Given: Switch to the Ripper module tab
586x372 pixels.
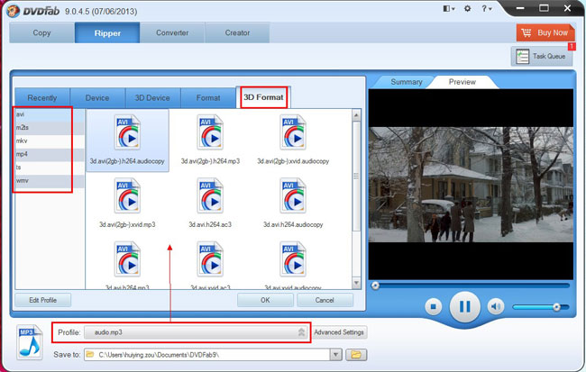Looking at the screenshot, I should click(107, 32).
